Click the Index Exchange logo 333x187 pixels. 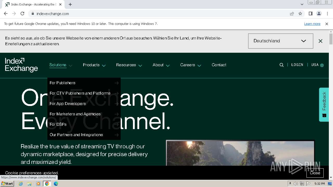pos(21,65)
